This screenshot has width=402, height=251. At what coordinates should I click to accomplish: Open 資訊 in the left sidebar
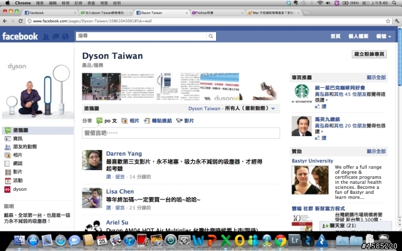coord(18,139)
